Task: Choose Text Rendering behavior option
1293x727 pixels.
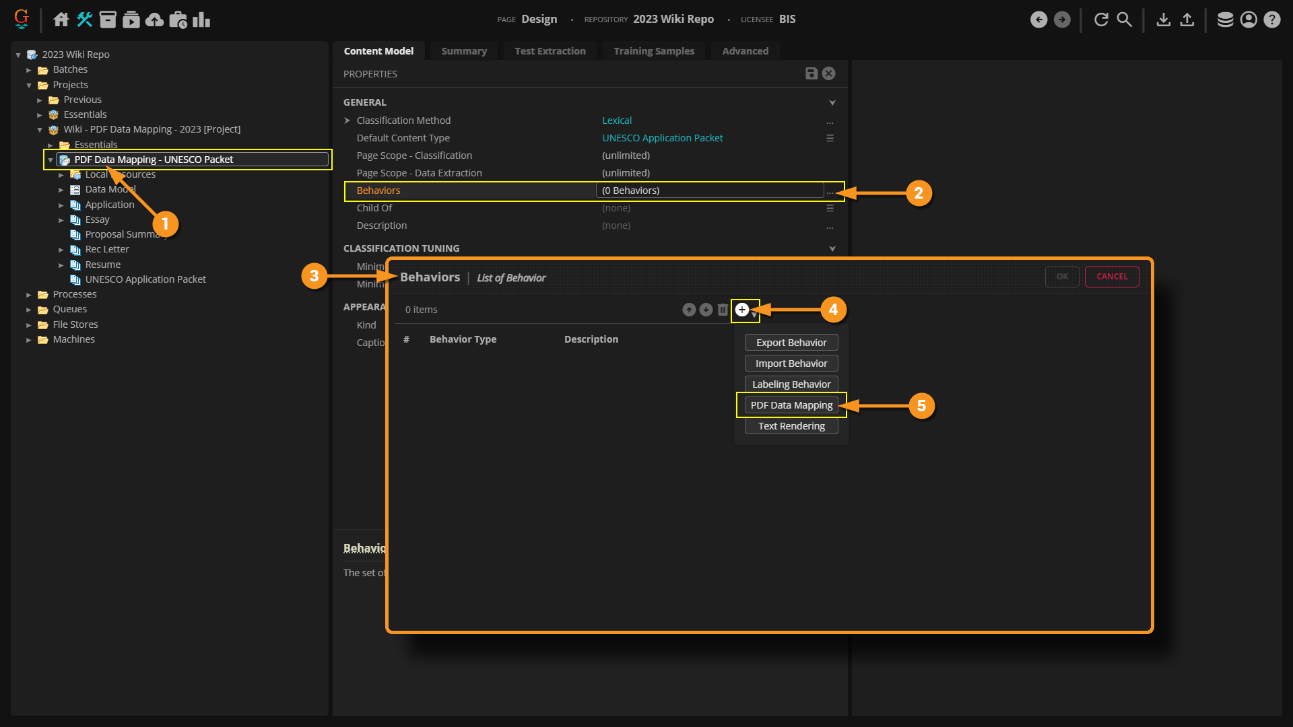Action: (x=791, y=426)
